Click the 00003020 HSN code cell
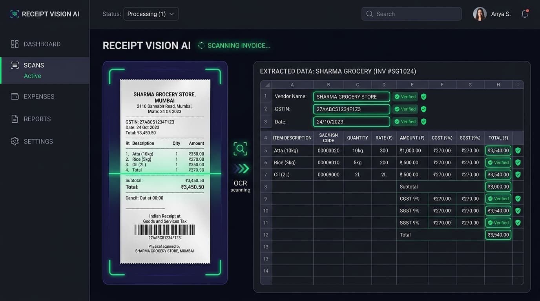The image size is (540, 301). 328,150
